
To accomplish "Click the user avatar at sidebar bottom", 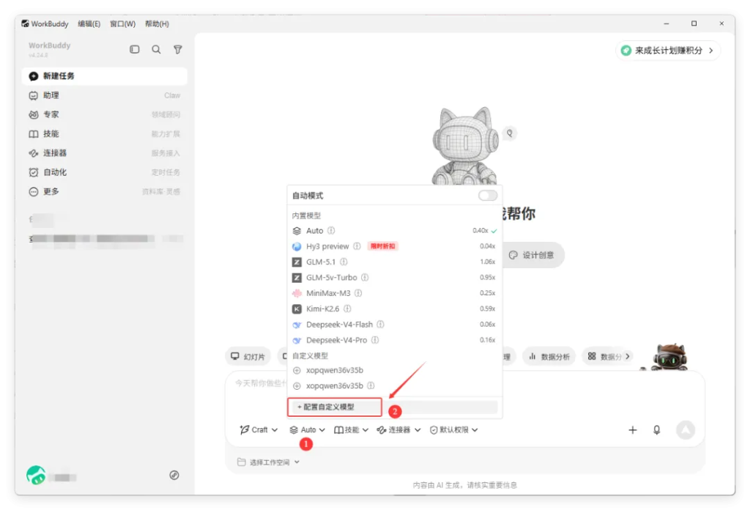I will pos(36,475).
